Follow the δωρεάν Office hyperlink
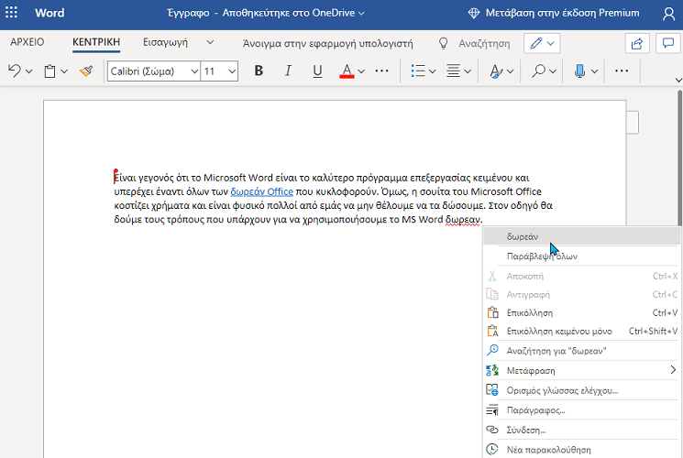 [262, 191]
